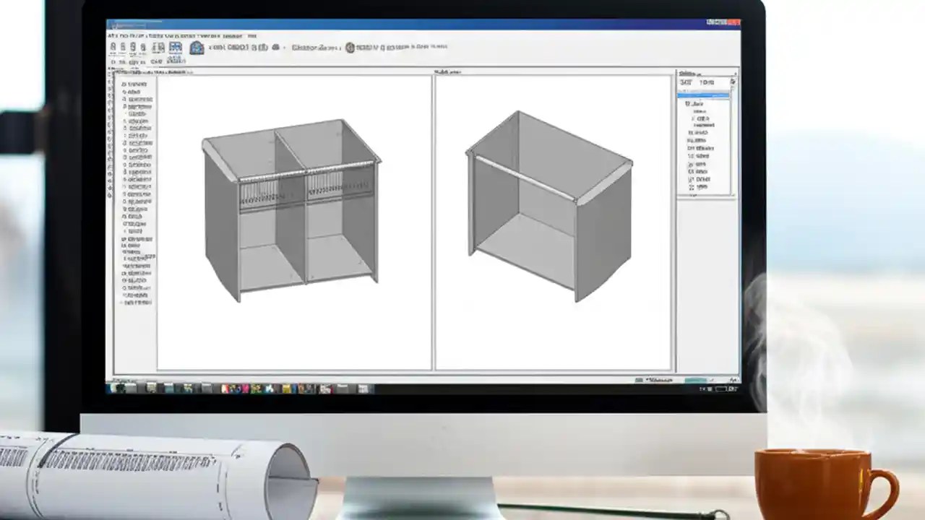This screenshot has height=520, width=925.
Task: Open the last menu item in the menu bar
Action: click(254, 33)
